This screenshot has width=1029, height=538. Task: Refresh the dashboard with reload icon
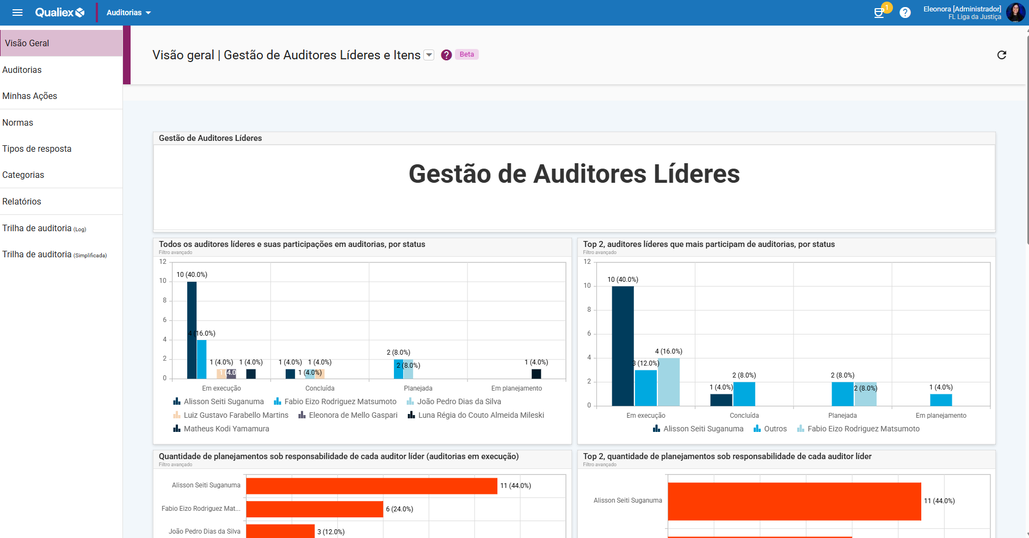[x=1001, y=55]
